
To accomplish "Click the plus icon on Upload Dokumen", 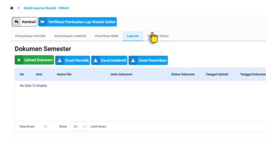I will [19, 60].
